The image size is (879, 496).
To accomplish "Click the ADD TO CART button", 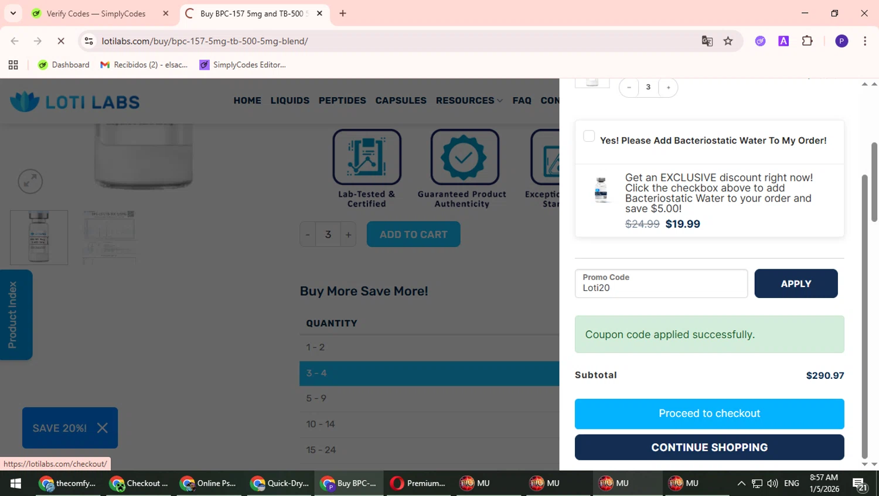I will pos(414,234).
